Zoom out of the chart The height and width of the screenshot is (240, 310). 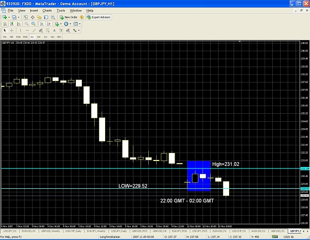click(x=33, y=24)
